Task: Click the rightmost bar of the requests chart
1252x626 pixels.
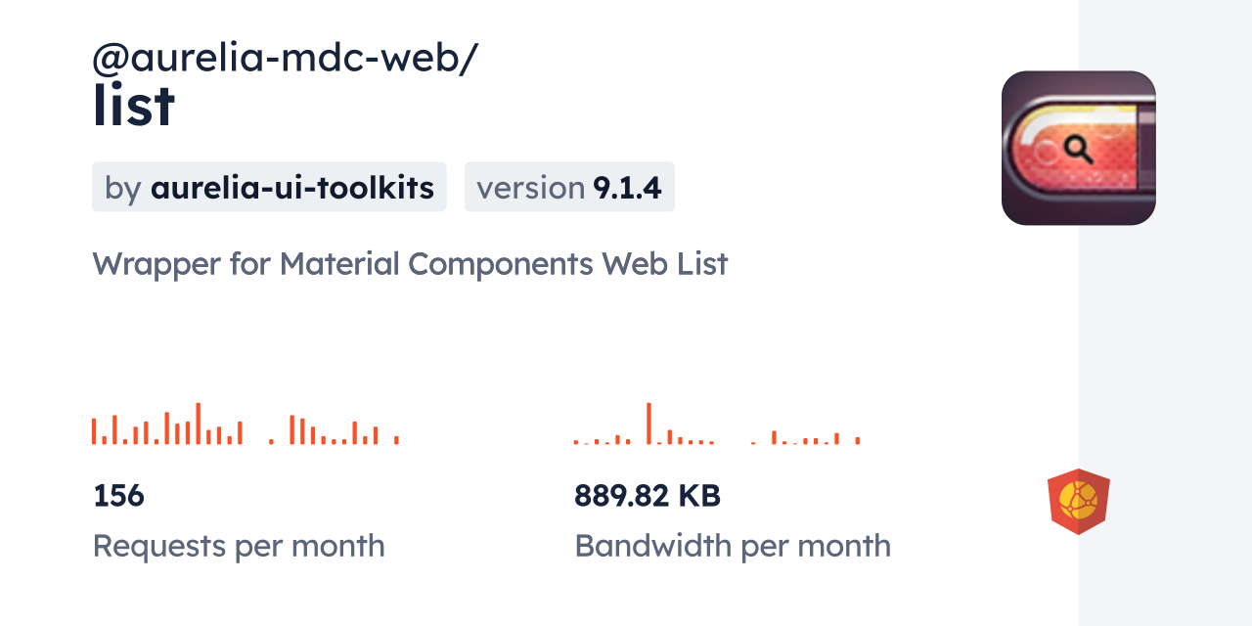Action: pyautogui.click(x=396, y=440)
